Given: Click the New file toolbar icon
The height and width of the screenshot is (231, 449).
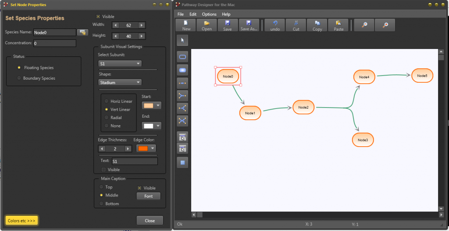Looking at the screenshot, I should tap(186, 25).
